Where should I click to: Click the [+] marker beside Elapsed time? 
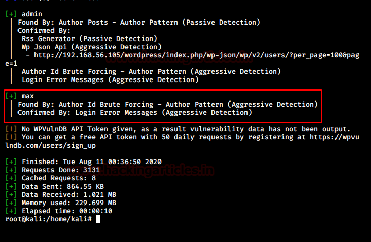click(x=11, y=211)
